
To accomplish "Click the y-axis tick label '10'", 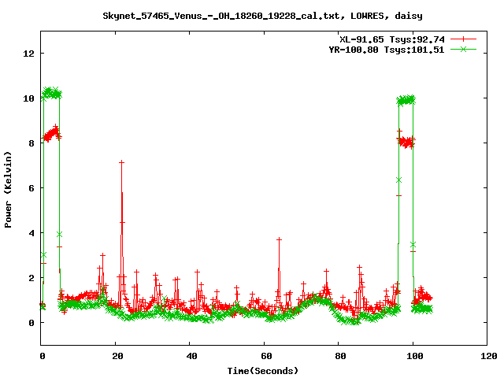I will [x=28, y=98].
